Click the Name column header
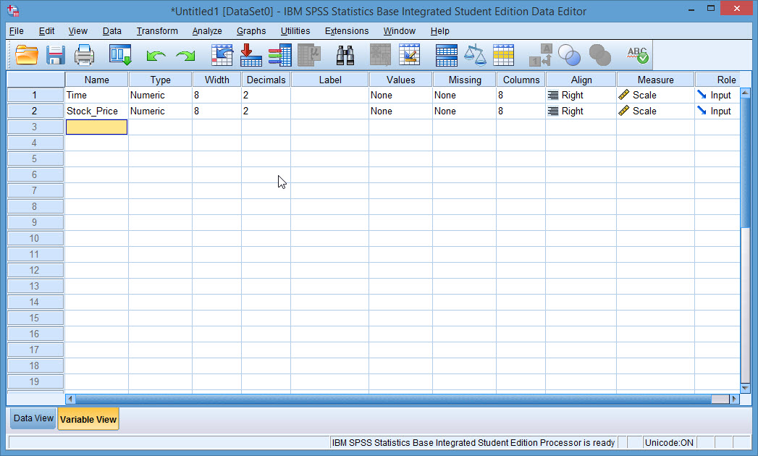Viewport: 758px width, 456px height. pos(97,80)
